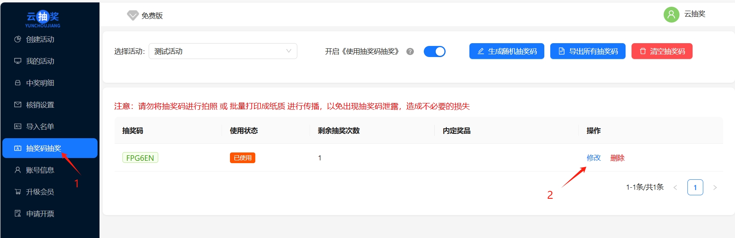The height and width of the screenshot is (238, 735).
Task: Click the 云抽奖 logo in the sidebar
Action: (x=43, y=19)
